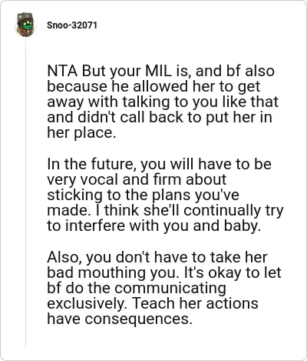Click the paragraph beginning 'Also, you don't'
This screenshot has height=361, width=307.
point(164,288)
